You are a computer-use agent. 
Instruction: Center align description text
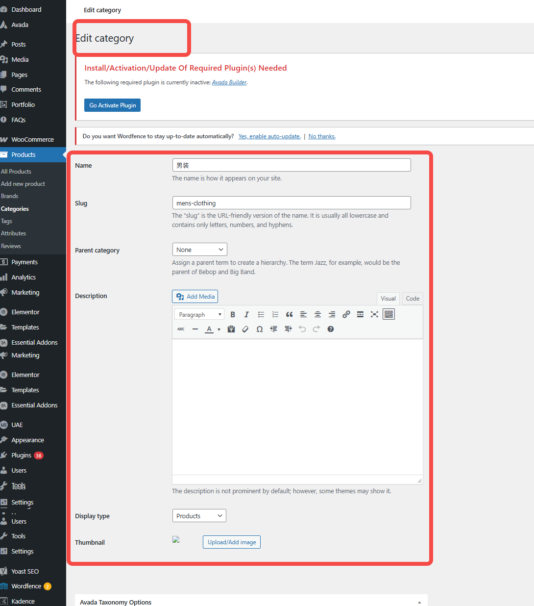click(x=318, y=315)
